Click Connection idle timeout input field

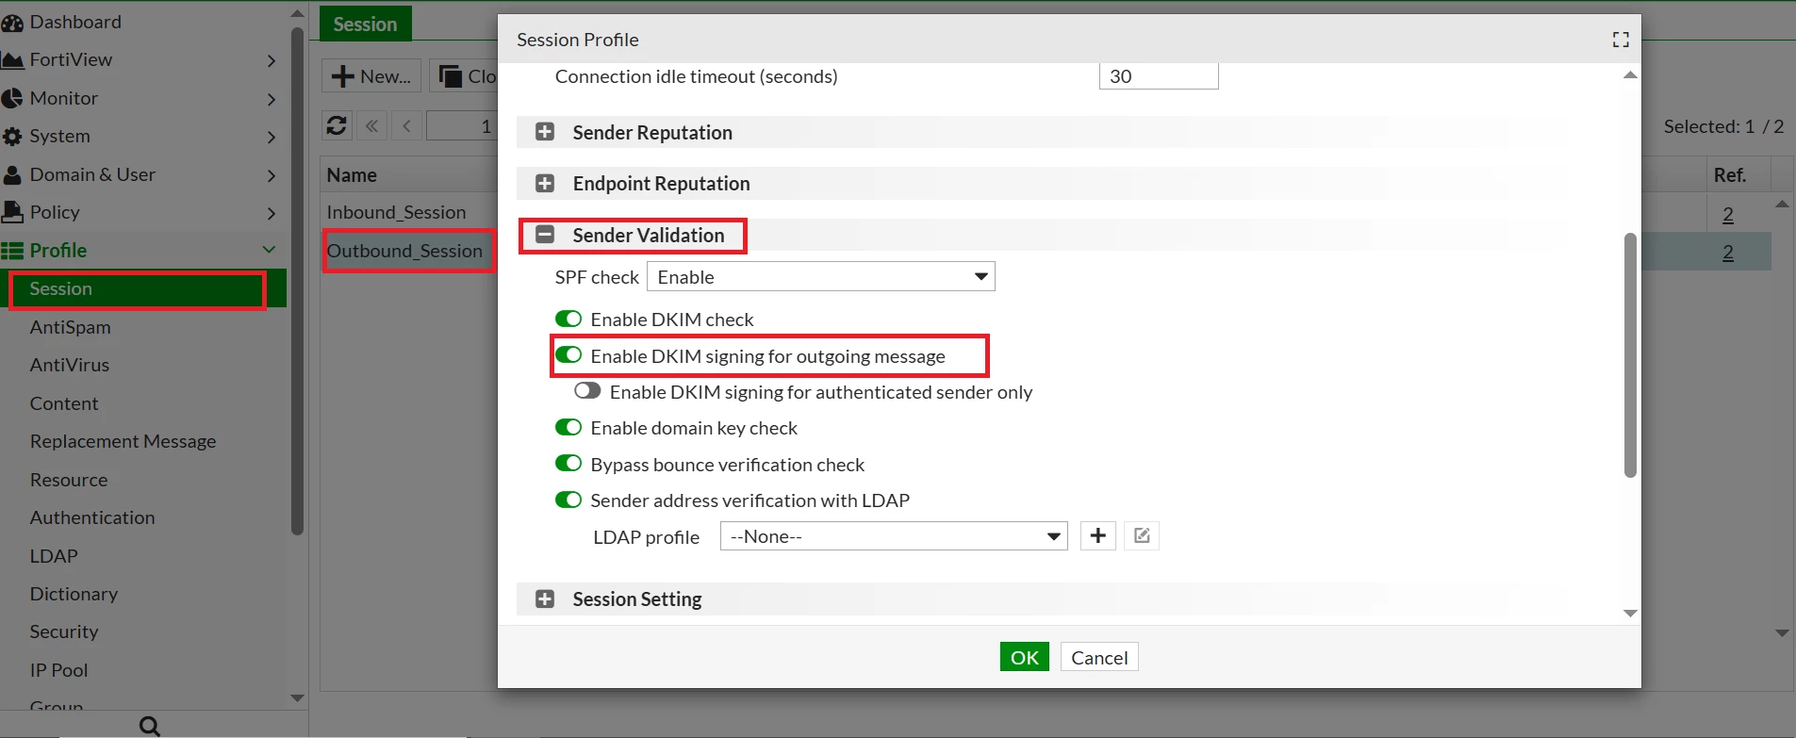coord(1159,76)
